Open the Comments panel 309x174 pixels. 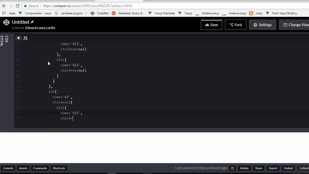40,168
